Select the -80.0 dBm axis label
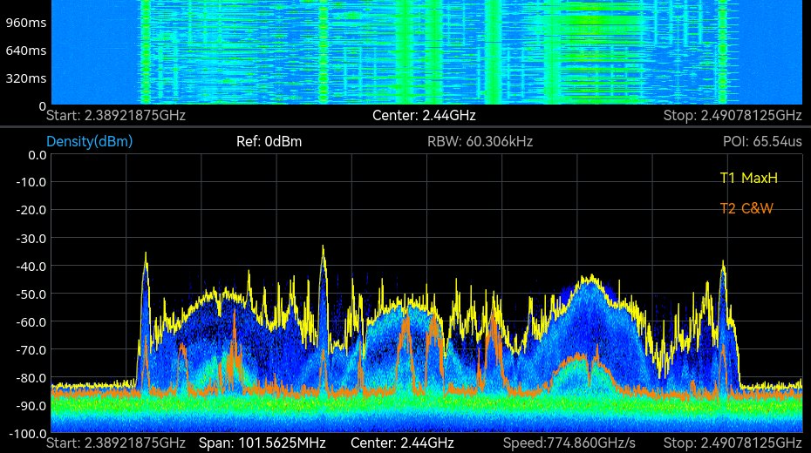Screen dimensions: 811x453 pyautogui.click(x=31, y=377)
